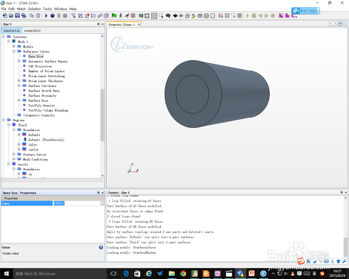Screen dimensions: 349x279
Task: Select the Geometry Scene 1 tab
Action: [121, 25]
